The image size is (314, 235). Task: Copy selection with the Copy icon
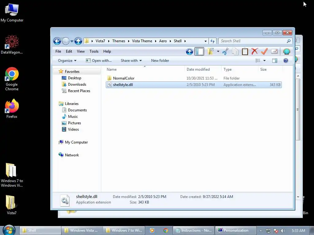coord(235,51)
